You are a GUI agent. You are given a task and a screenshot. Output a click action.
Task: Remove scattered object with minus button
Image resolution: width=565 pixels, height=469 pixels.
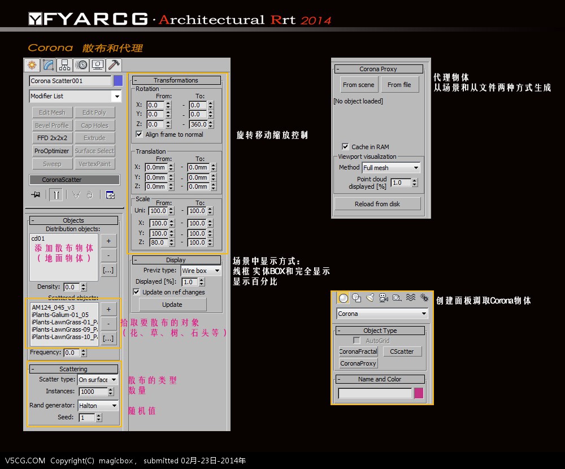pos(108,324)
